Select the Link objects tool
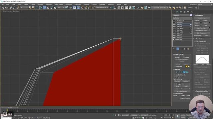Image resolution: width=213 pixels, height=119 pixels. coord(11,8)
